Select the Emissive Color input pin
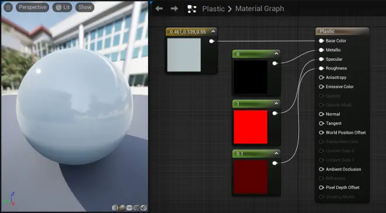 pos(321,86)
